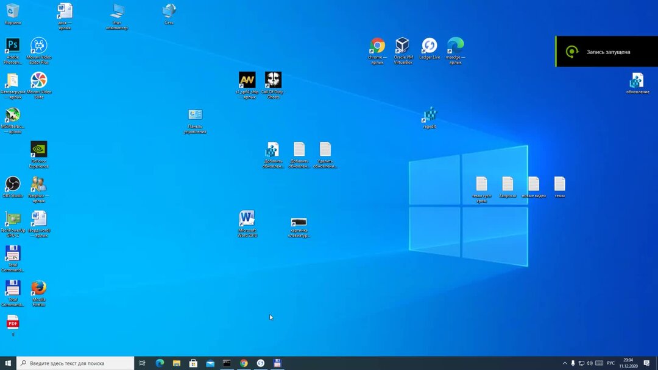Viewport: 658px width, 370px height.
Task: Open the Action Center notifications icon
Action: [646, 363]
